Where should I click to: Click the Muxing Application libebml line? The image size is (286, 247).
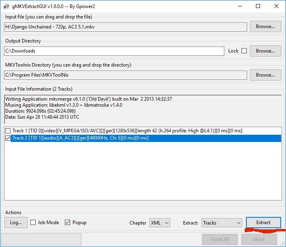(64, 105)
